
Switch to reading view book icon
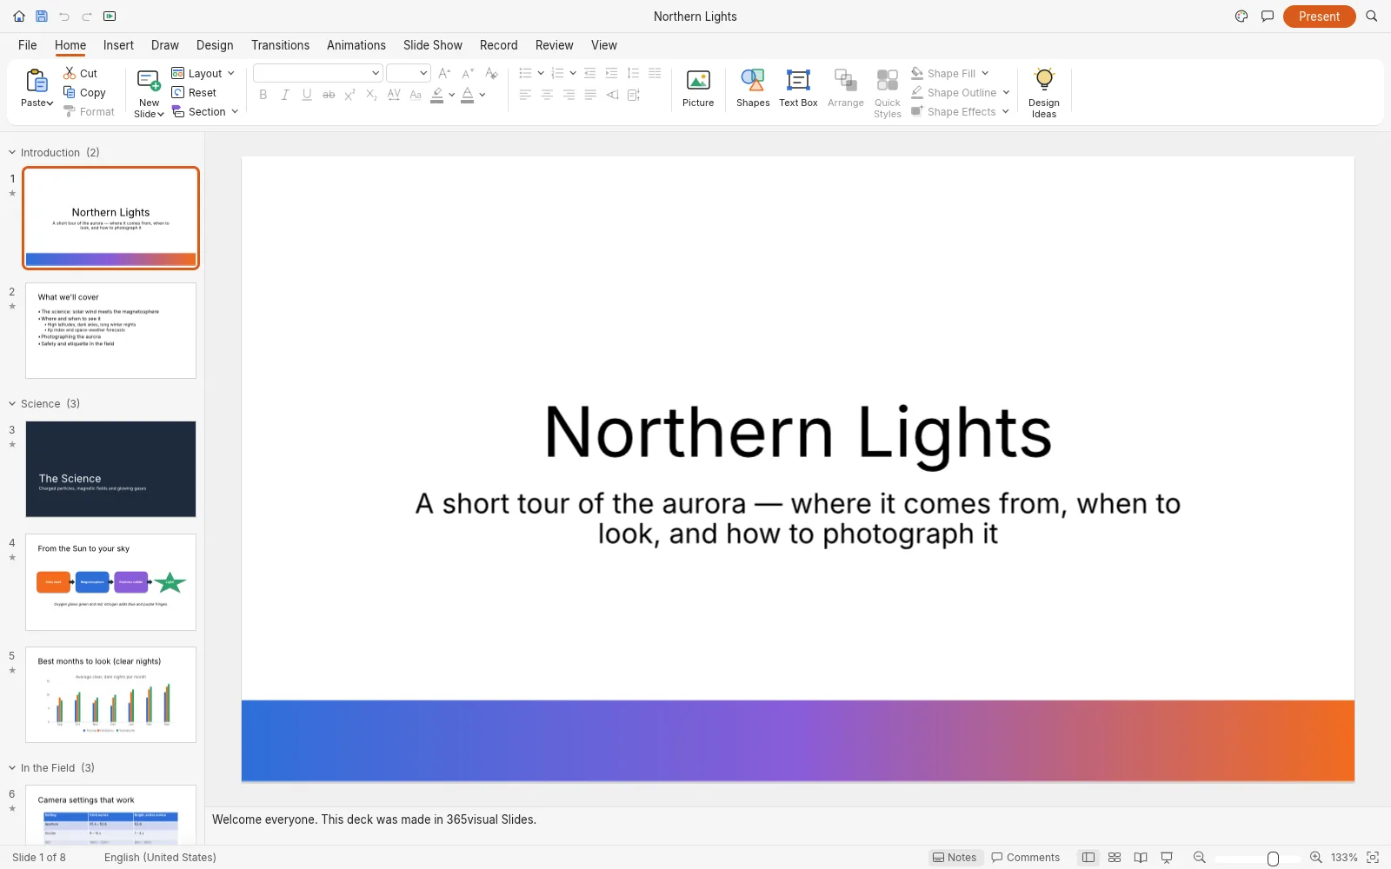tap(1141, 858)
